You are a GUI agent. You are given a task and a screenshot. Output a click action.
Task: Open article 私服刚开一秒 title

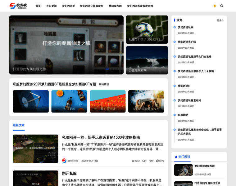pyautogui.click(x=101, y=137)
